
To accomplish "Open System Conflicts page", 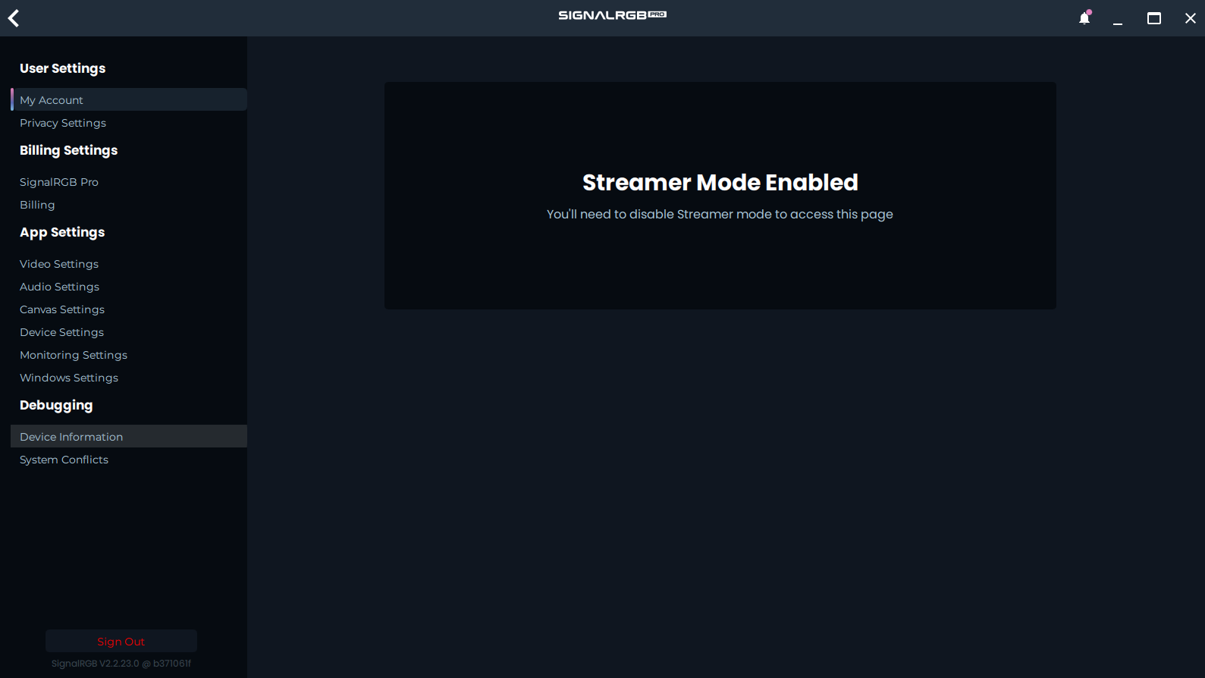I will 64,460.
